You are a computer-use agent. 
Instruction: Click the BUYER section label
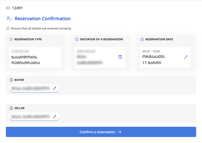(19, 80)
